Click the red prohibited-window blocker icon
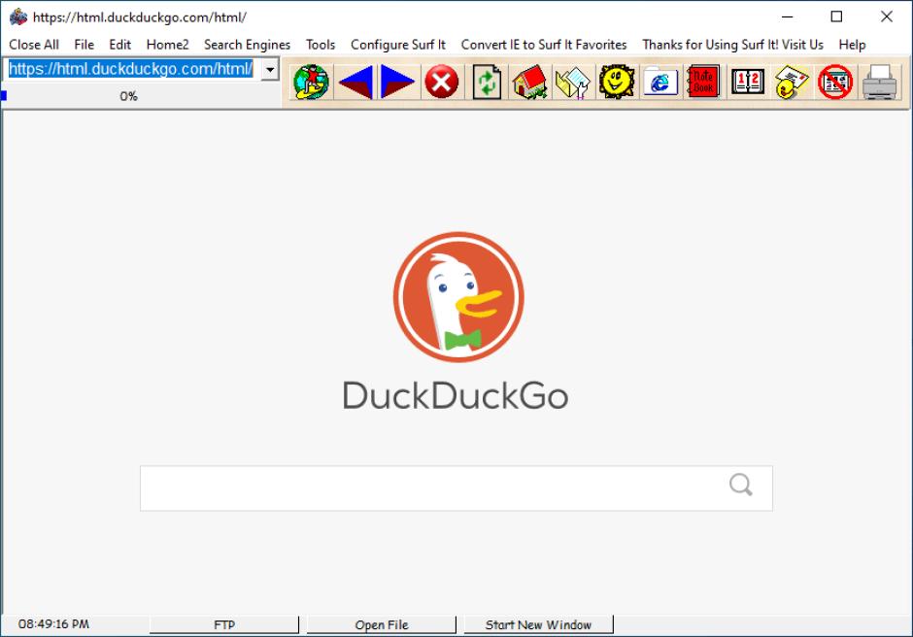Screen dimensions: 913x637 point(835,83)
